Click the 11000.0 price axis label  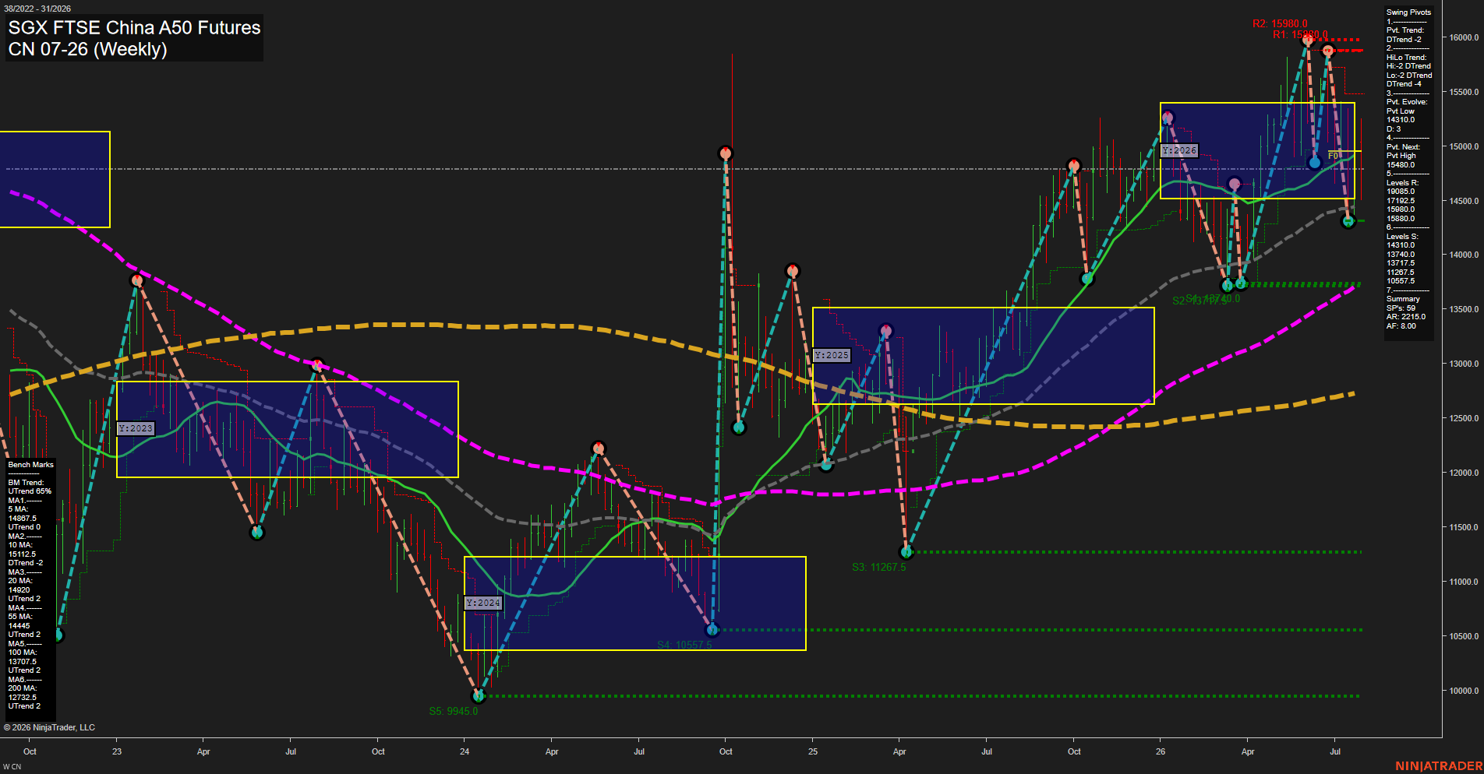tap(1464, 582)
